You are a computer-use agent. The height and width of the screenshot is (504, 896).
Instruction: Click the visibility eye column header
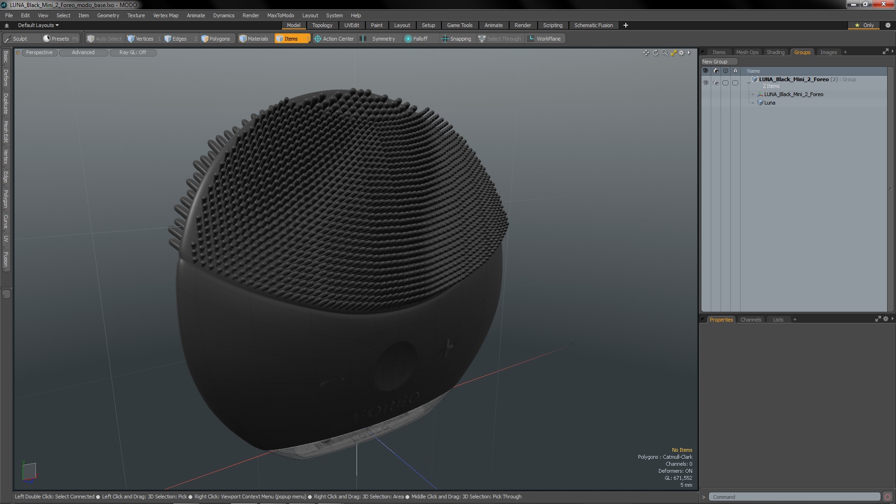pyautogui.click(x=706, y=71)
